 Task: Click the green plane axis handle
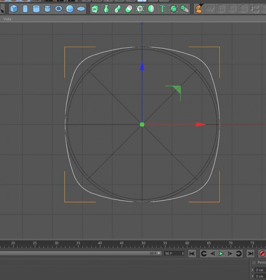(x=177, y=90)
